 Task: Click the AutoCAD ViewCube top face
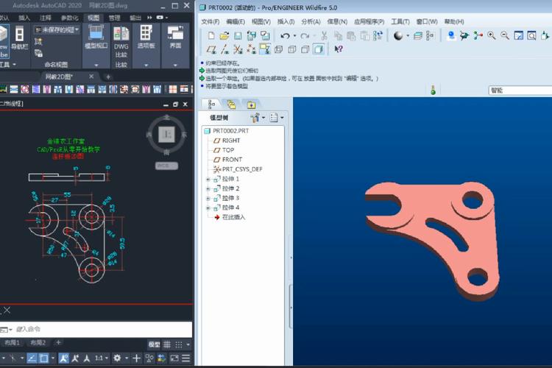pyautogui.click(x=166, y=134)
